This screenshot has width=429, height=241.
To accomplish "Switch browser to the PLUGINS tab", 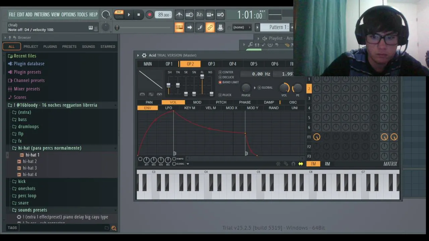I will (x=50, y=47).
